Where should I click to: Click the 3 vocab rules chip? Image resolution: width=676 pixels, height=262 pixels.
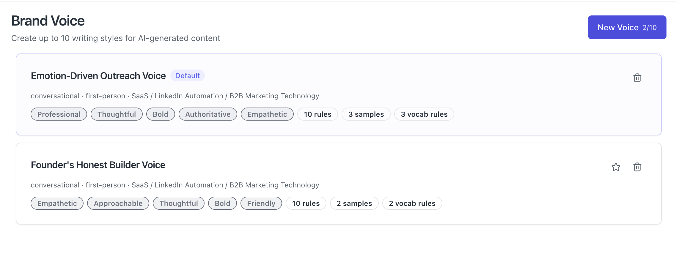point(424,114)
